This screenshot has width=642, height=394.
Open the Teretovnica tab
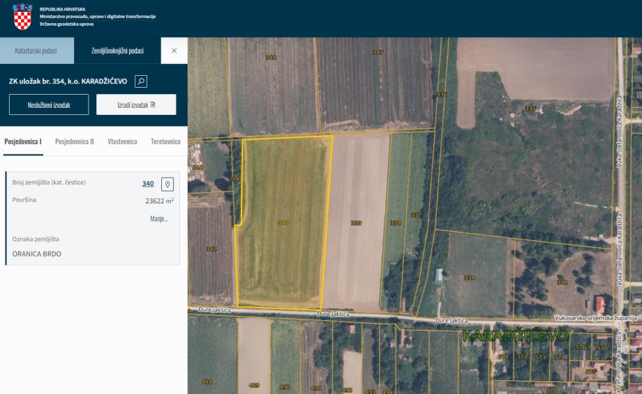[x=165, y=142]
